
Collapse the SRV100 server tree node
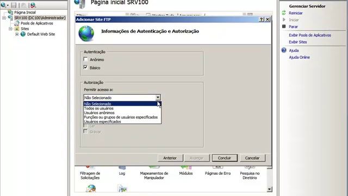coord(4,18)
